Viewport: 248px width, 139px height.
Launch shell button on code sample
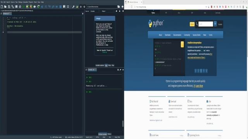(182, 44)
